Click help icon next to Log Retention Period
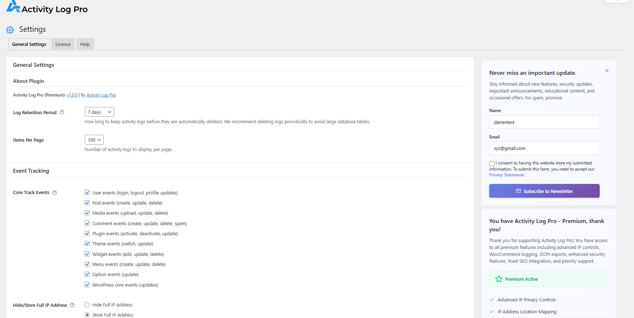 pos(62,112)
